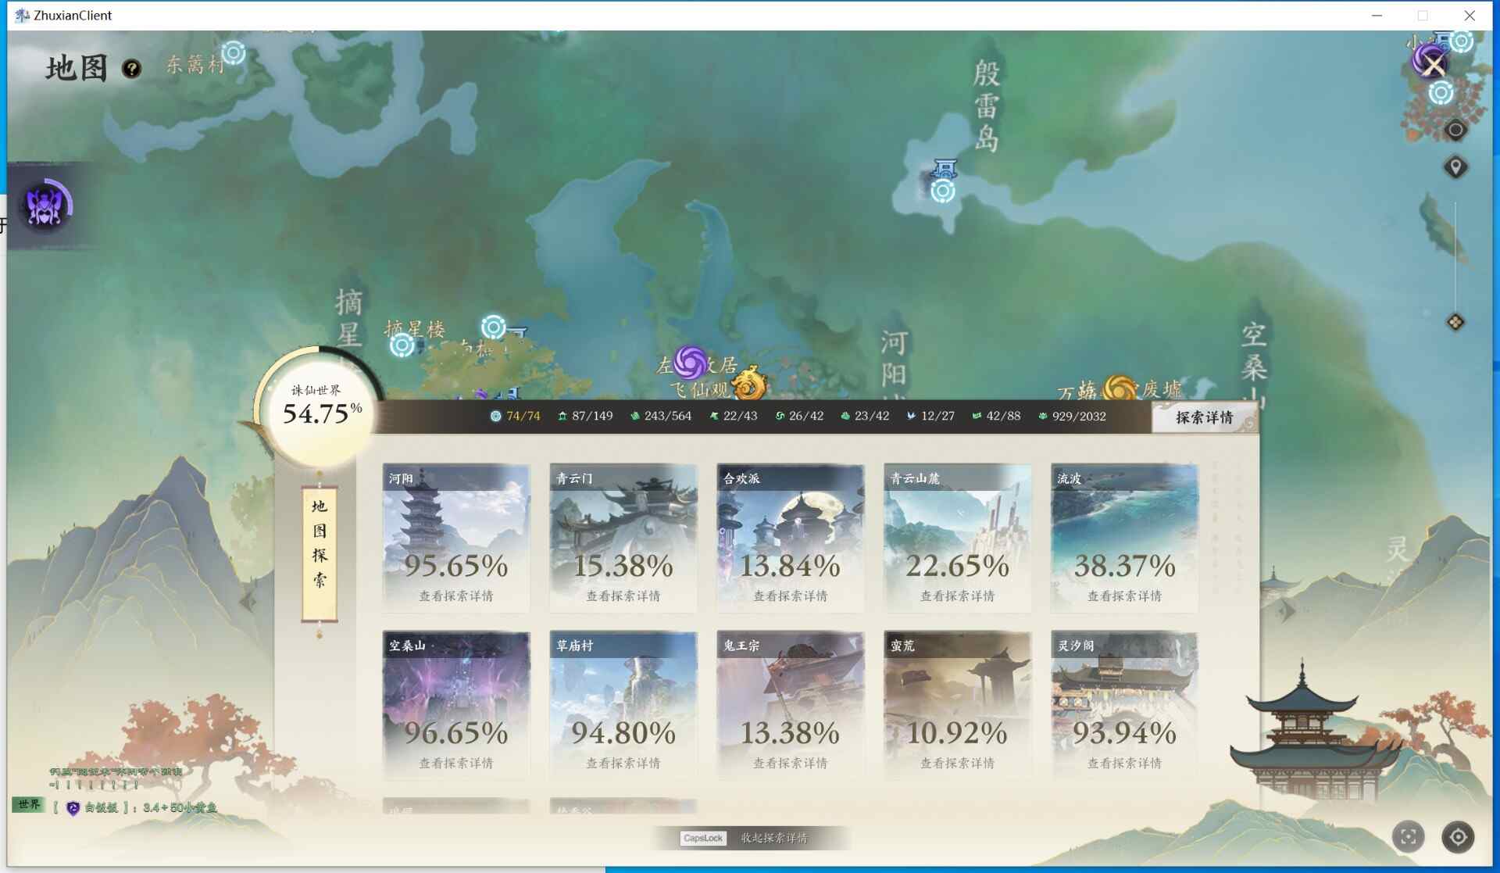Click the purple swirl portal near 左?居
The height and width of the screenshot is (873, 1500).
pyautogui.click(x=691, y=362)
